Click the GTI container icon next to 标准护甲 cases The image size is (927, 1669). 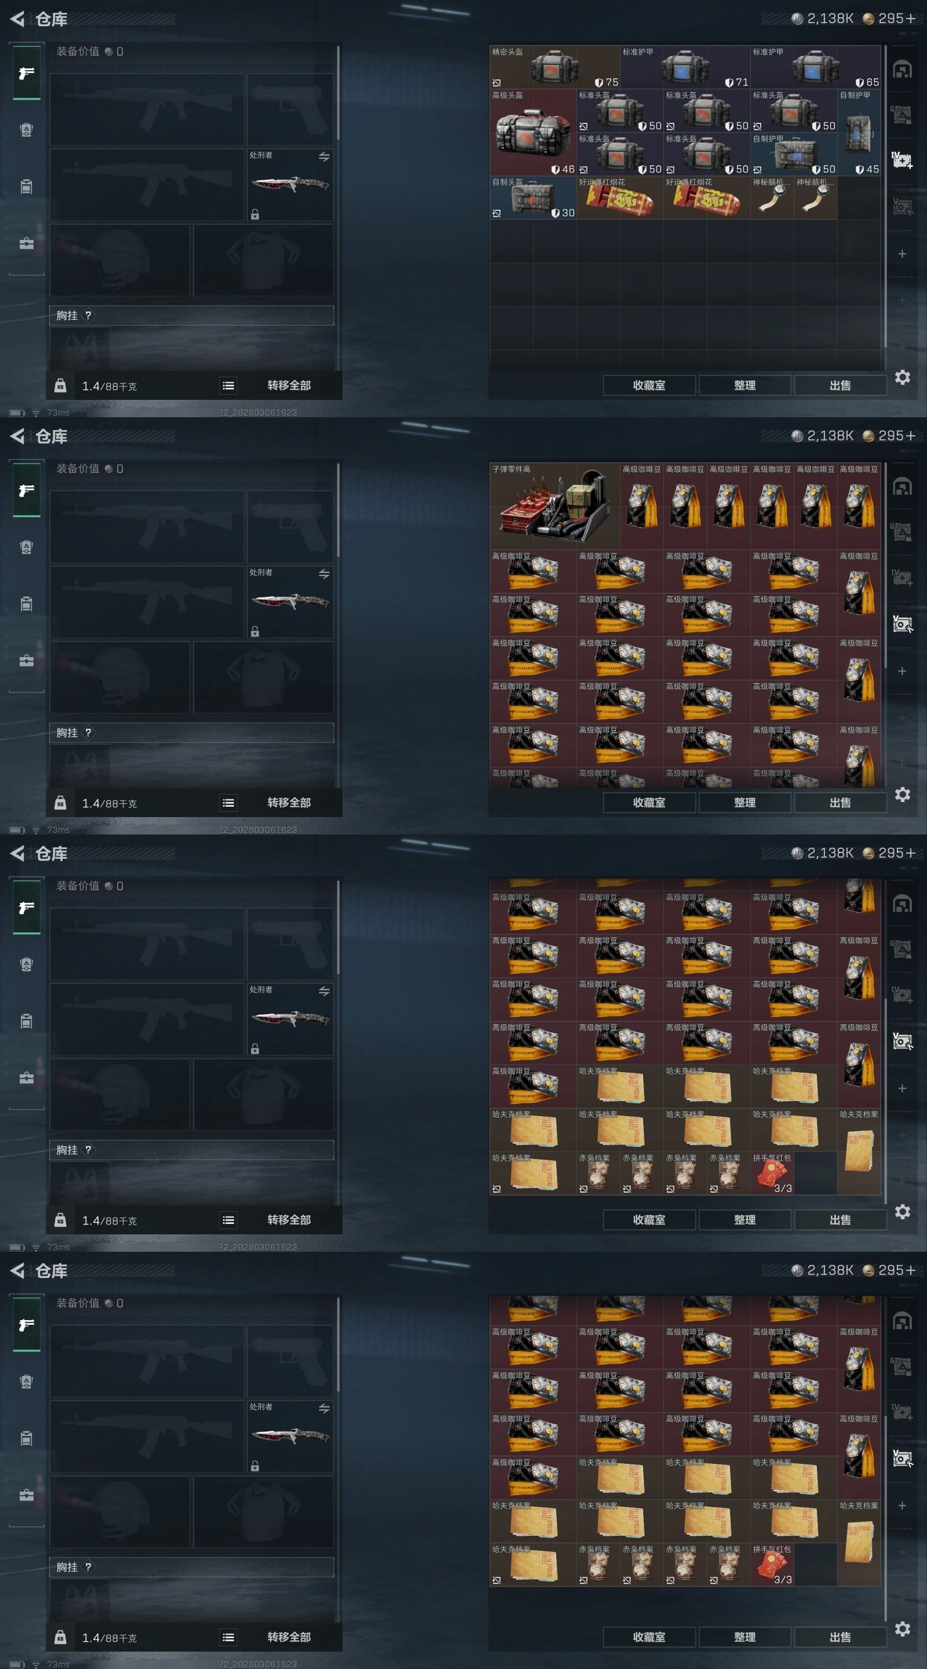[902, 115]
